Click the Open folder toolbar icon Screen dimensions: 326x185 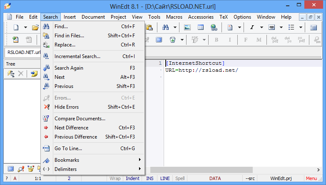pyautogui.click(x=35, y=27)
